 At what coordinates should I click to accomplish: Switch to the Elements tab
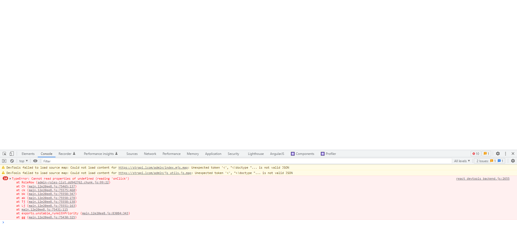[x=28, y=154]
